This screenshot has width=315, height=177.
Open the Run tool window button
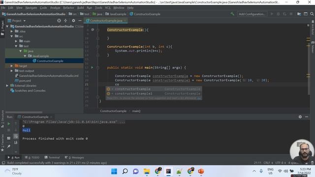[14, 157]
